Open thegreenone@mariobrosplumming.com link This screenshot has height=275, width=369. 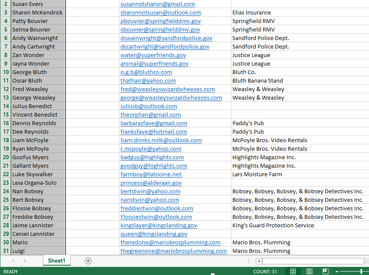coord(174,251)
